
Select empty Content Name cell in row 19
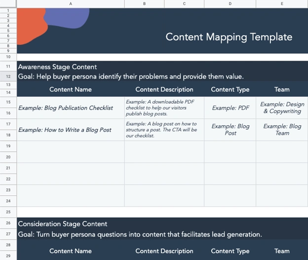coord(71,151)
